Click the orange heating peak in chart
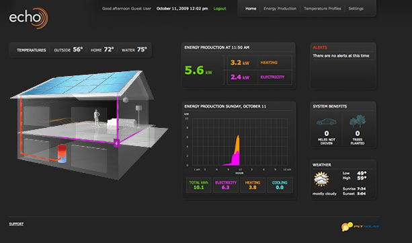Image resolution: width=412 pixels, height=243 pixels. (237, 144)
